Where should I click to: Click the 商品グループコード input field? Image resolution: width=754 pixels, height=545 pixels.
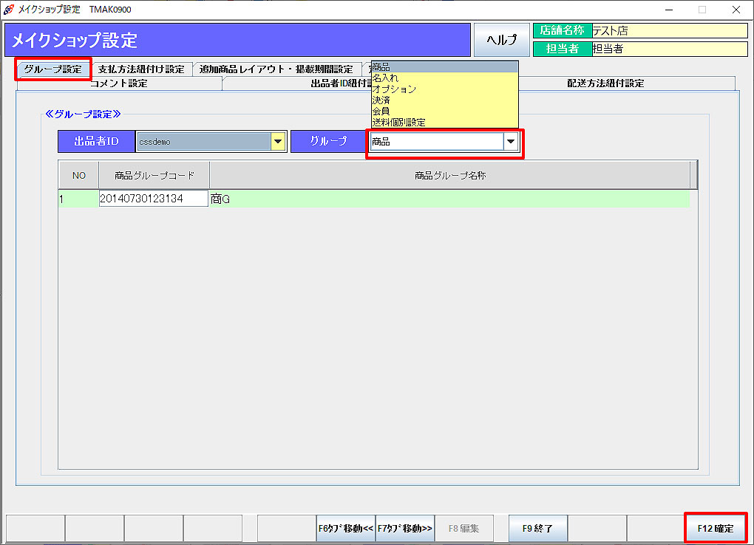154,199
